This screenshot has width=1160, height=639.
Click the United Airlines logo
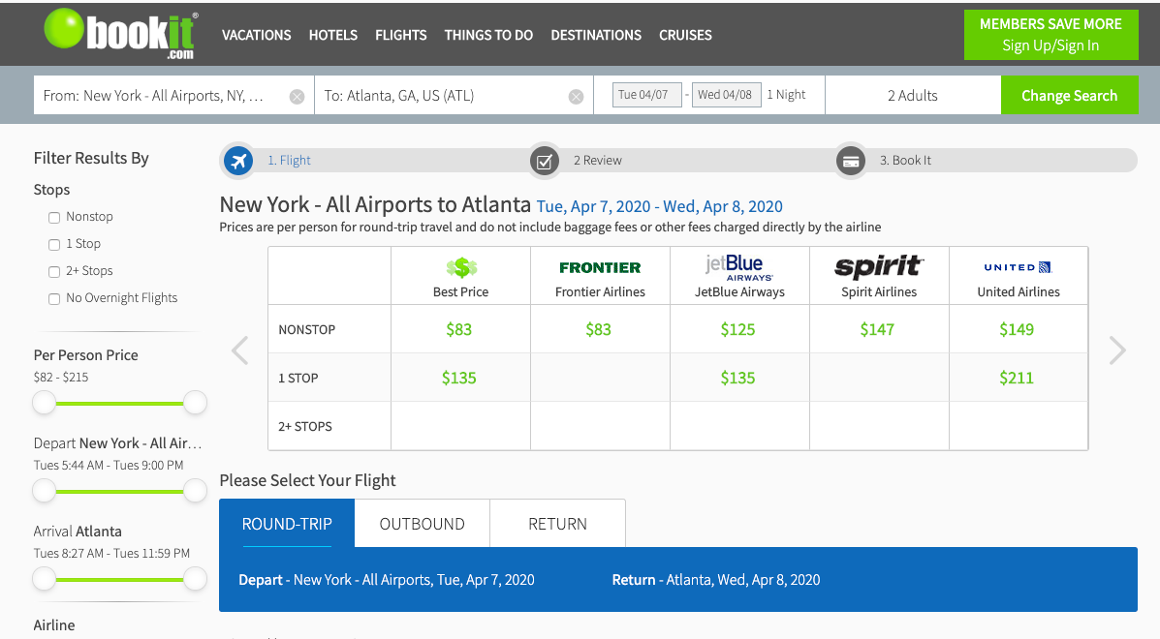pos(1018,266)
